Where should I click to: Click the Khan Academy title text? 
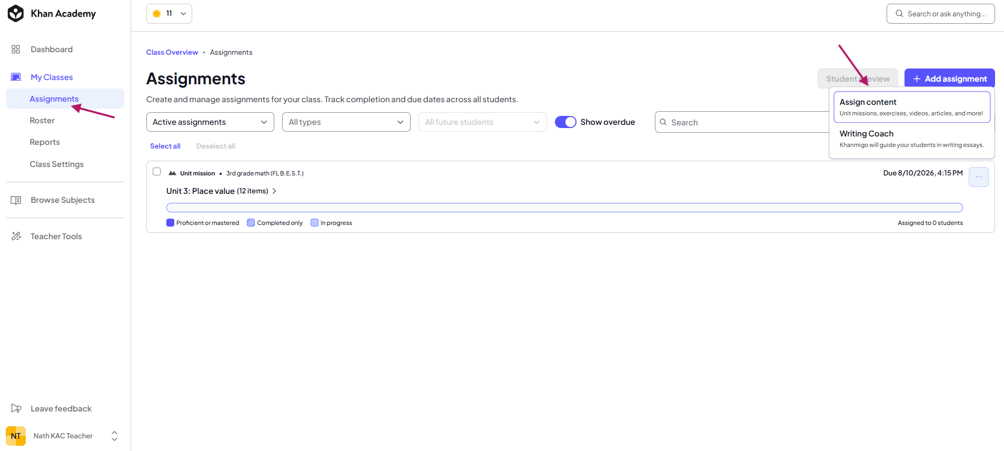point(63,14)
